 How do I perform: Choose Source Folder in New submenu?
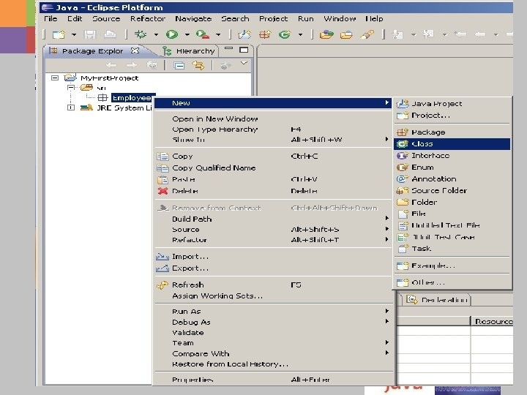click(x=452, y=190)
